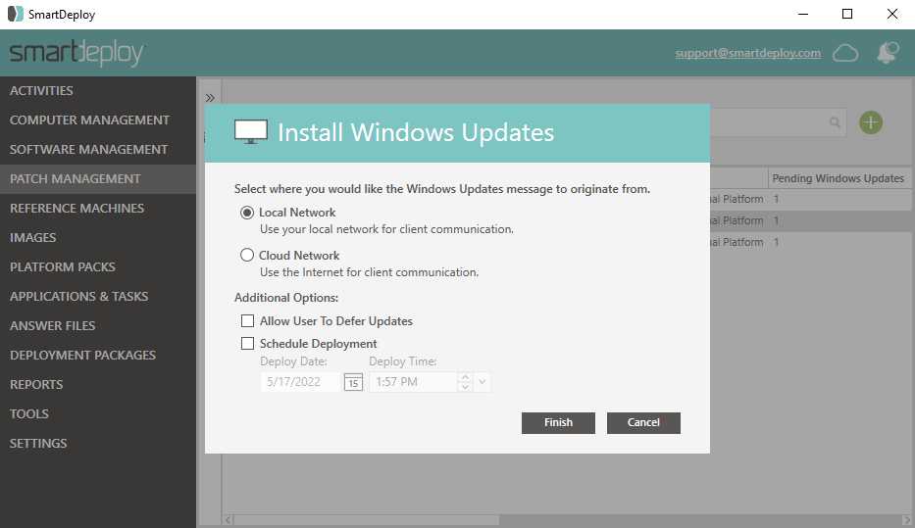Expand the double-chevron panel toggle

click(x=210, y=98)
